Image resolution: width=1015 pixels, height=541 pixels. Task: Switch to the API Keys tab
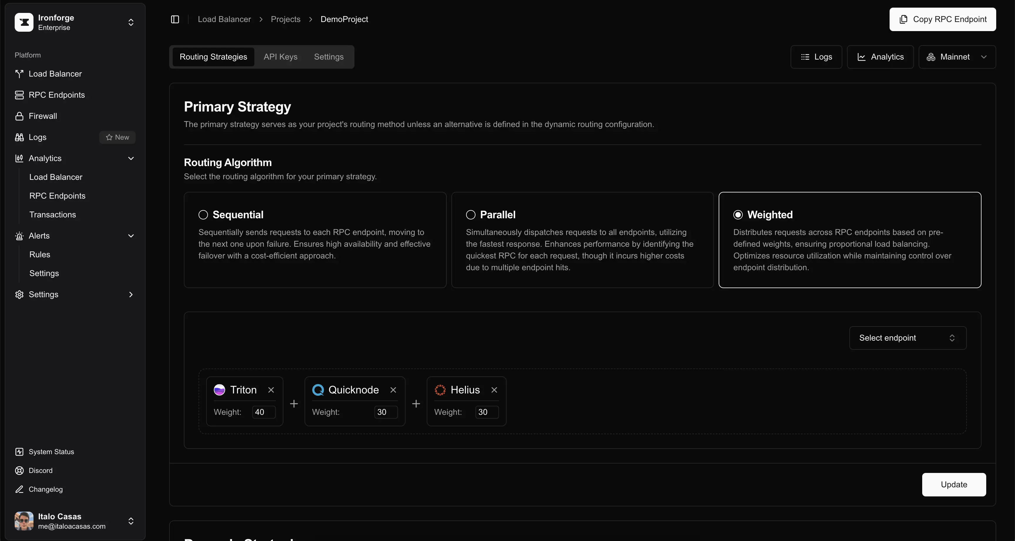tap(280, 56)
